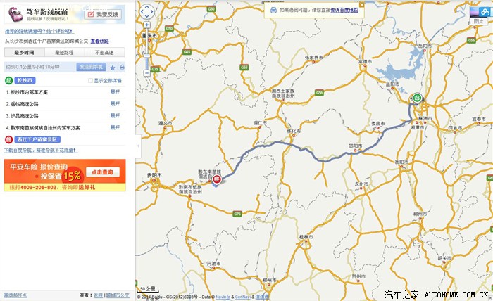
Task: Open the 图片 satellite image layer
Action: coord(478,13)
